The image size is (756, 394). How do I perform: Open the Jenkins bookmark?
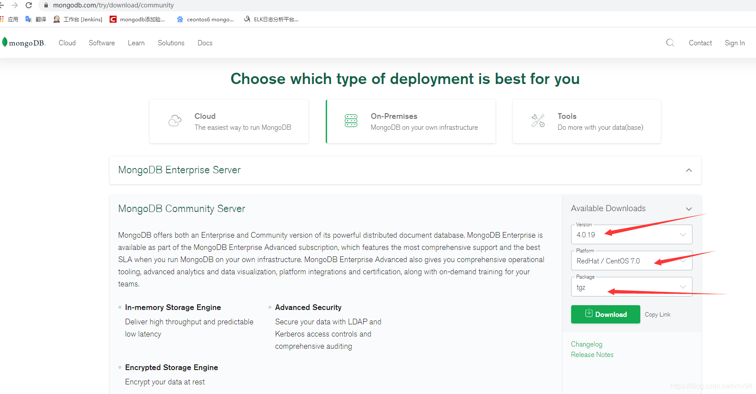(x=78, y=19)
